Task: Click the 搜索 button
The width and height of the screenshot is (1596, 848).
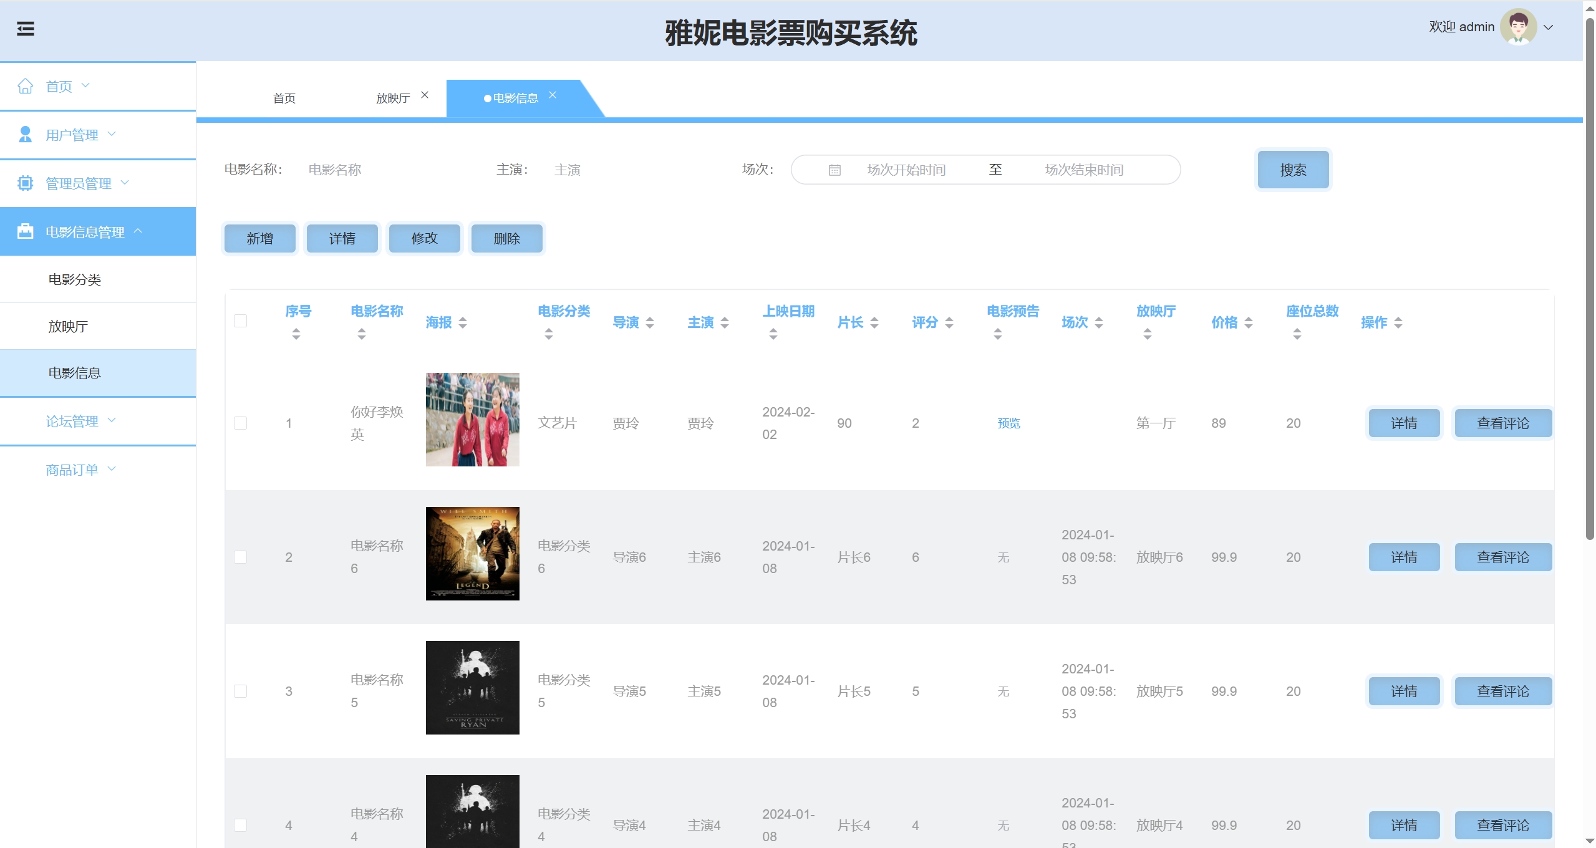Action: 1293,170
